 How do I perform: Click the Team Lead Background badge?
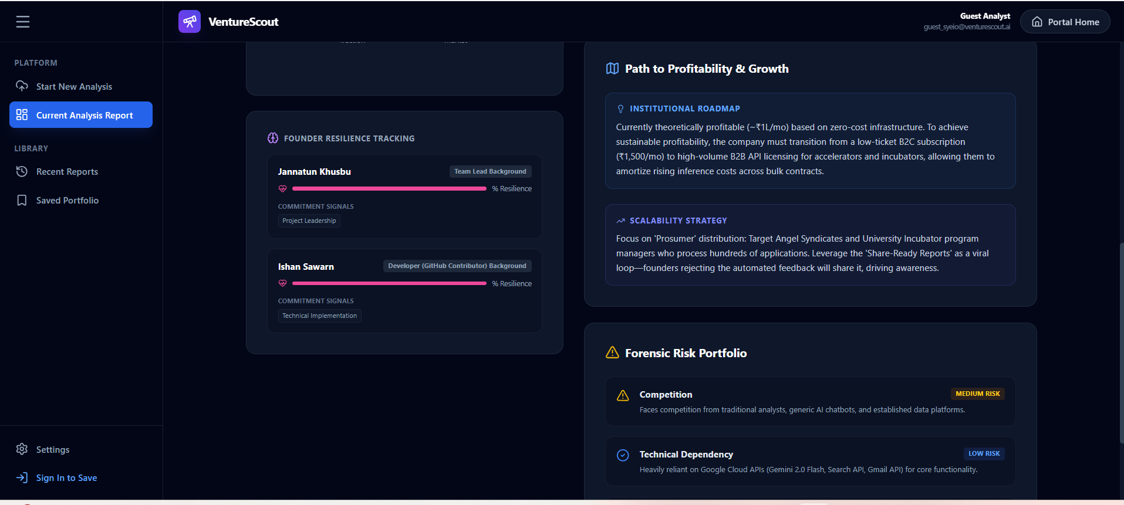(x=490, y=171)
